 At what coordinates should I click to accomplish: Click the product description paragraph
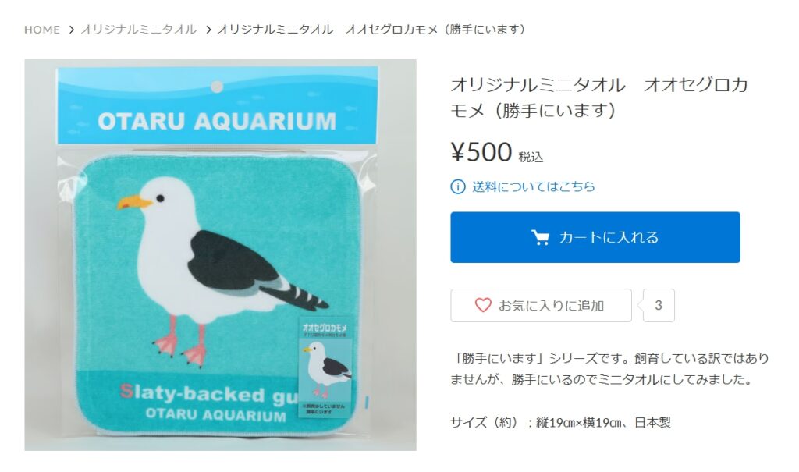[609, 369]
